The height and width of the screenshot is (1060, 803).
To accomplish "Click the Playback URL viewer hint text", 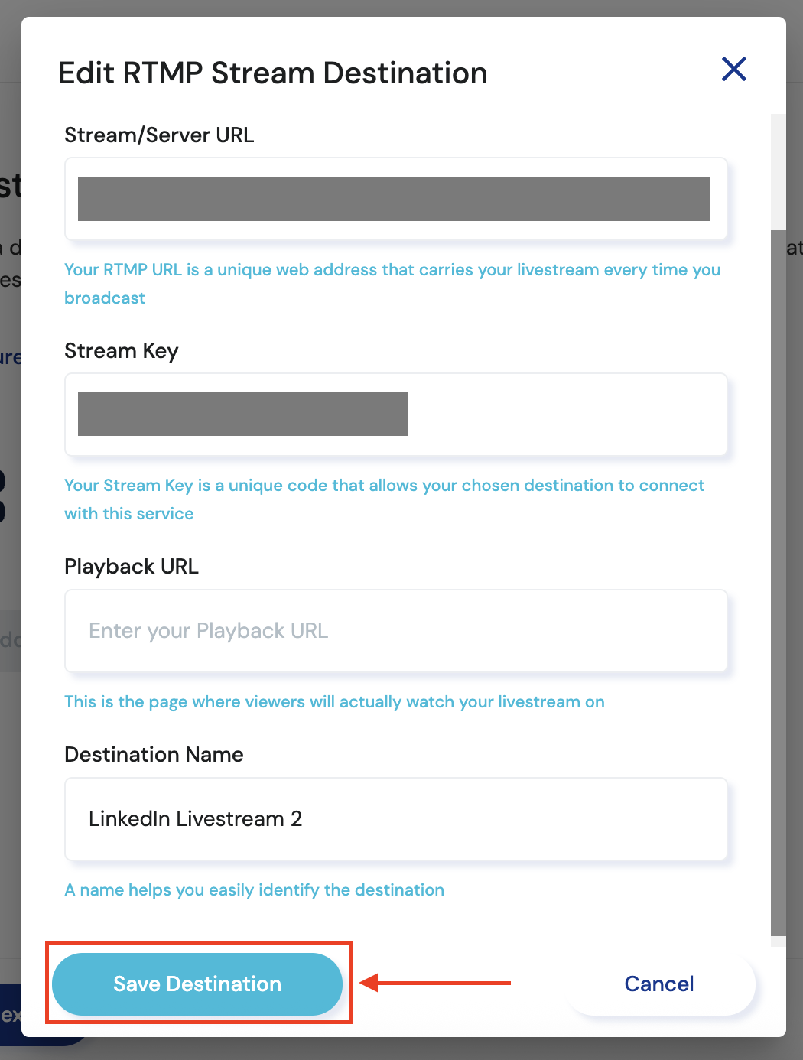I will click(334, 702).
